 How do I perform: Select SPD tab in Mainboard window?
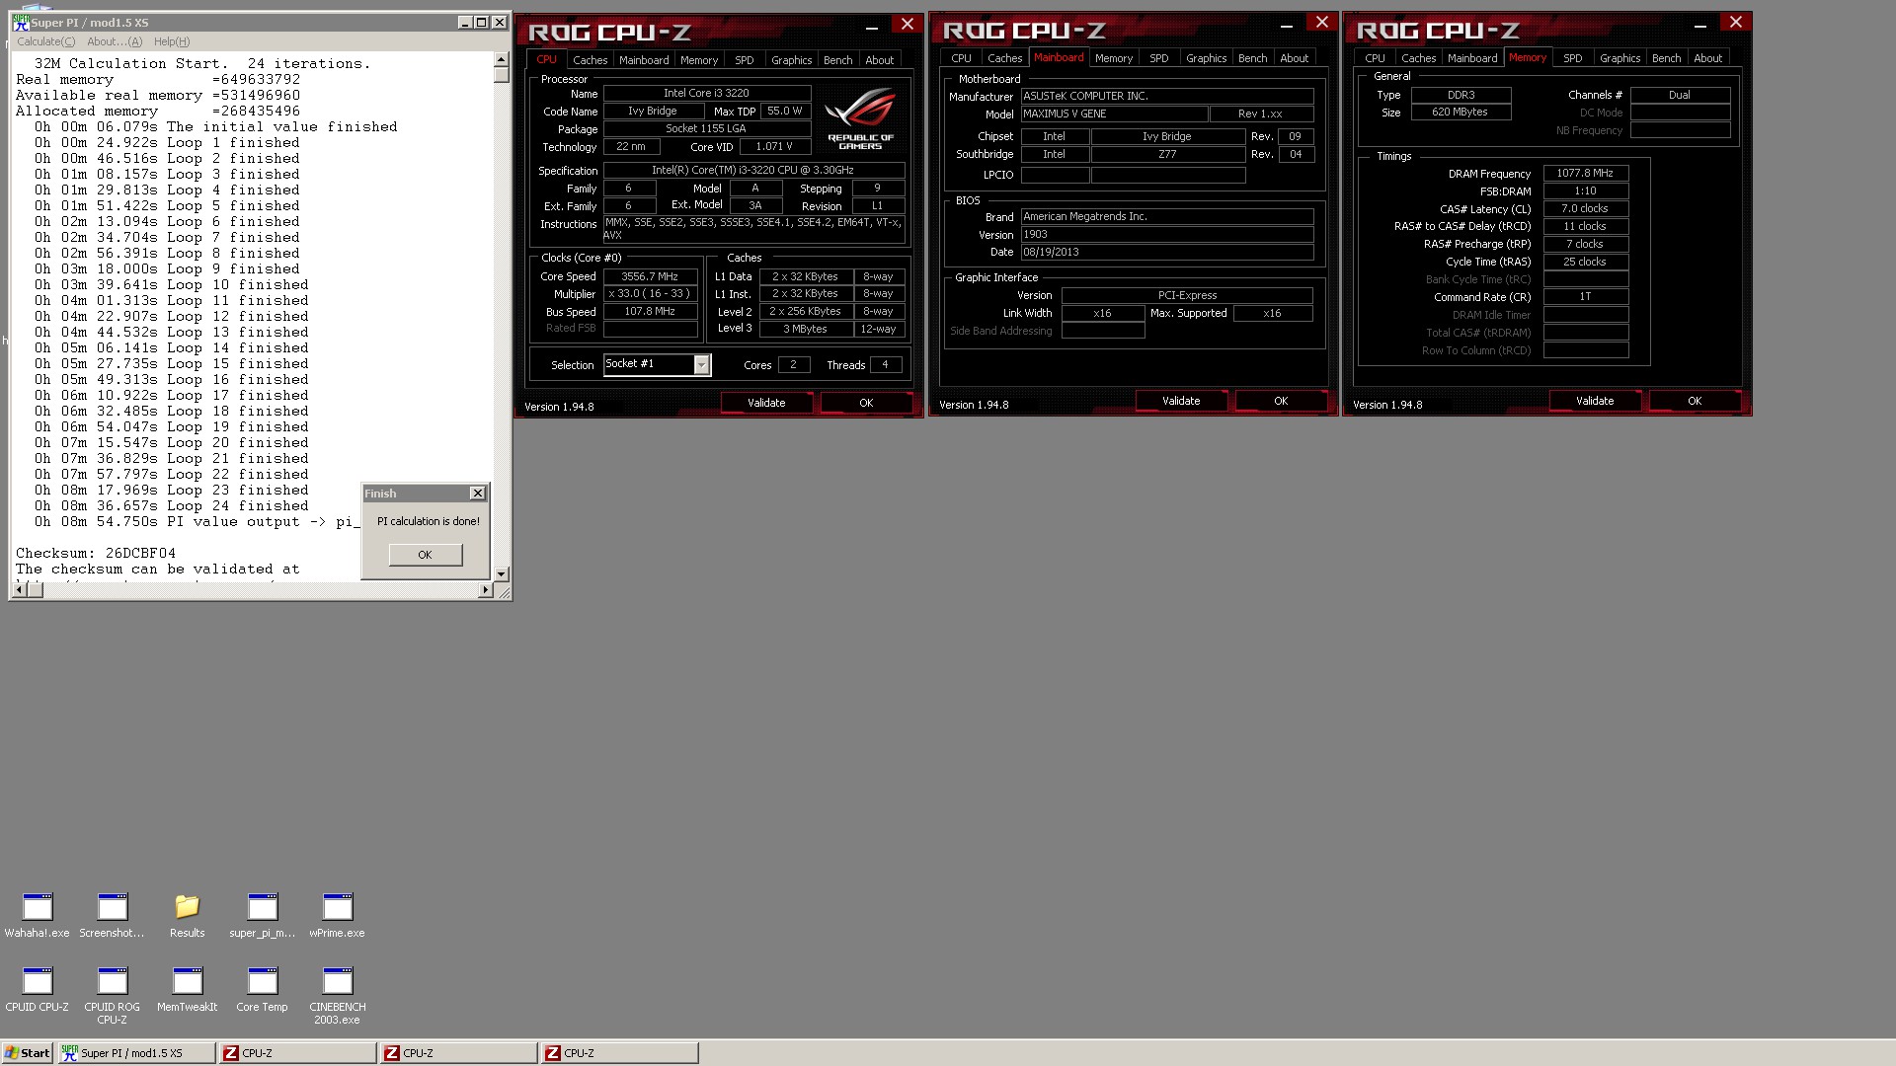click(1159, 58)
